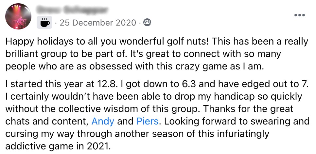Click the word "addictive" in the last line
Screen dimensions: 316x154
tap(24, 146)
